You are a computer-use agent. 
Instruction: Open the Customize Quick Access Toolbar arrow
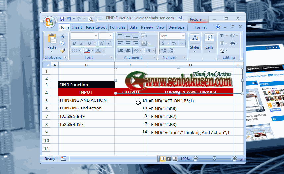point(100,19)
